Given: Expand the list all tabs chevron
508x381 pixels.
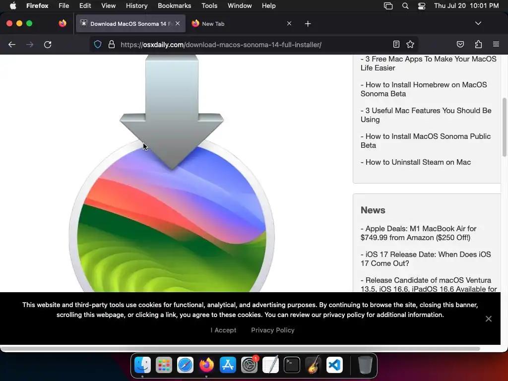Looking at the screenshot, I should pyautogui.click(x=478, y=23).
